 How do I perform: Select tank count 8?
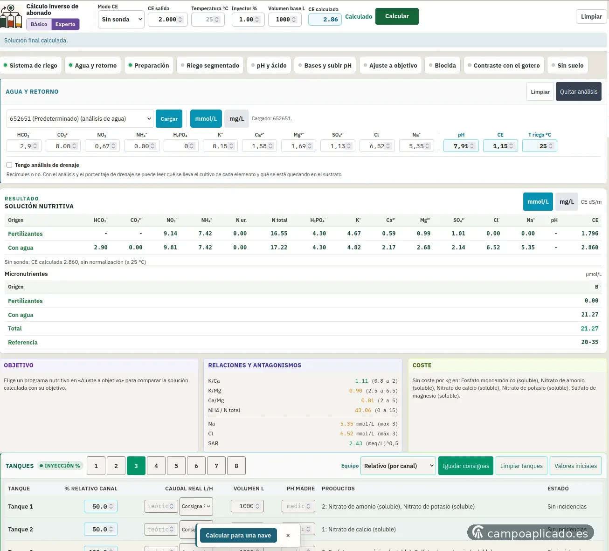click(236, 466)
